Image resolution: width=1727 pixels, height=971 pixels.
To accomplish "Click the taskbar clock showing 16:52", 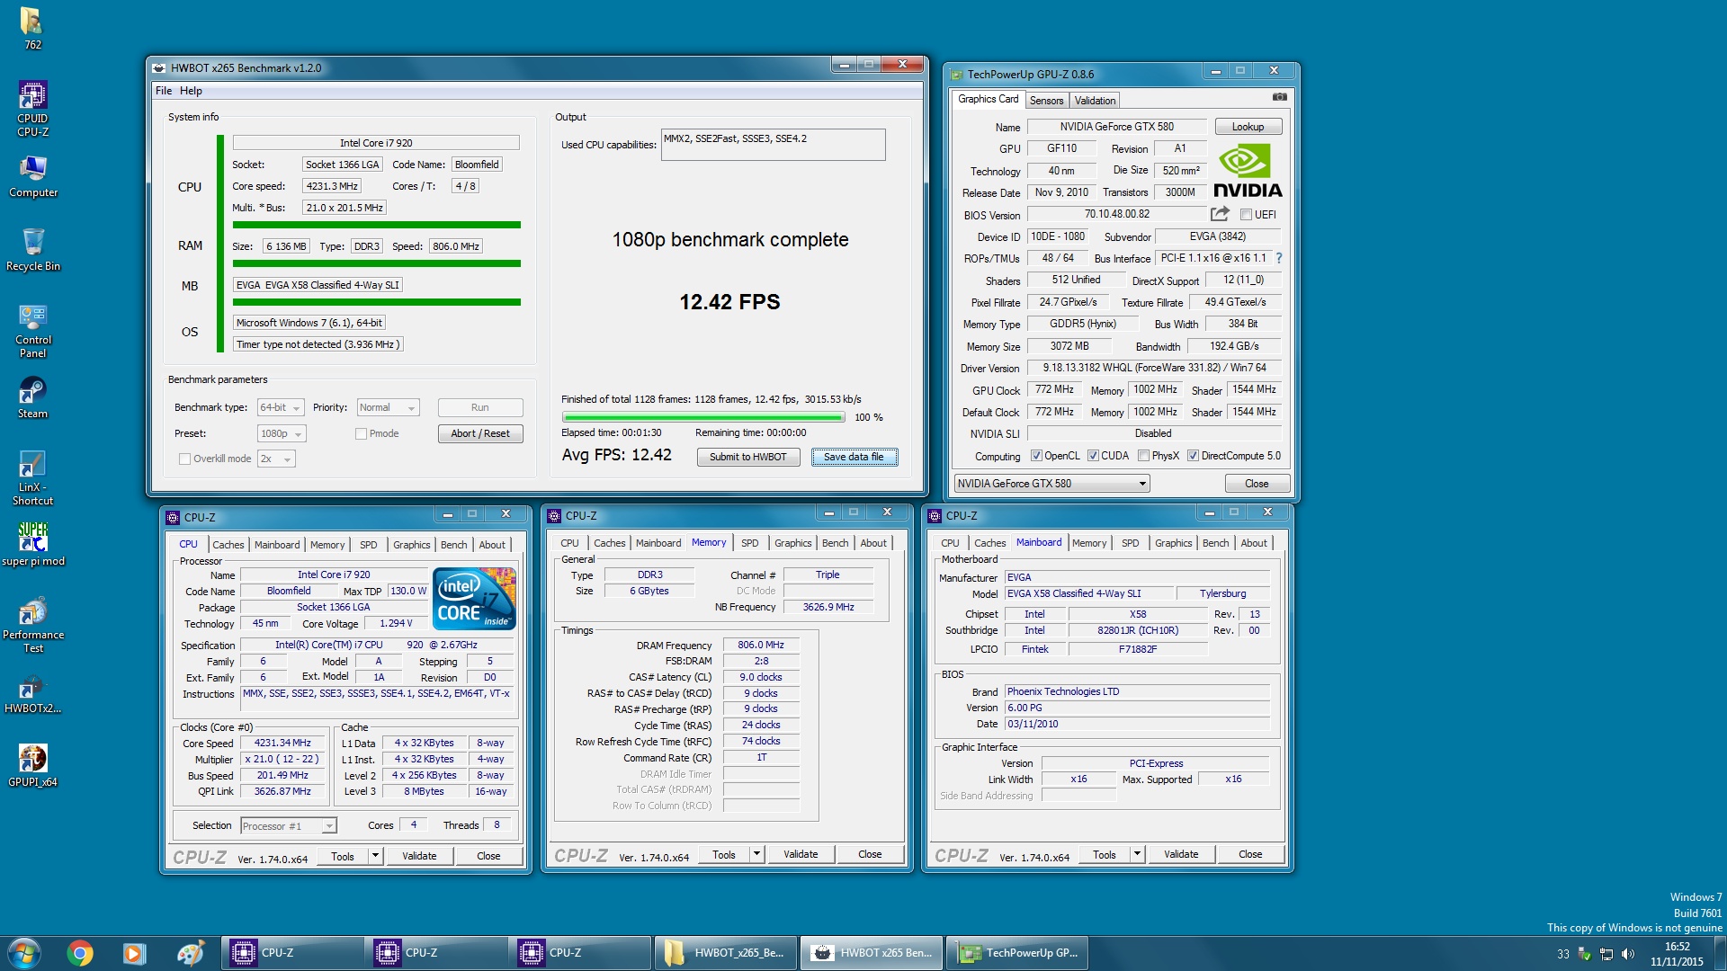I will pyautogui.click(x=1677, y=954).
